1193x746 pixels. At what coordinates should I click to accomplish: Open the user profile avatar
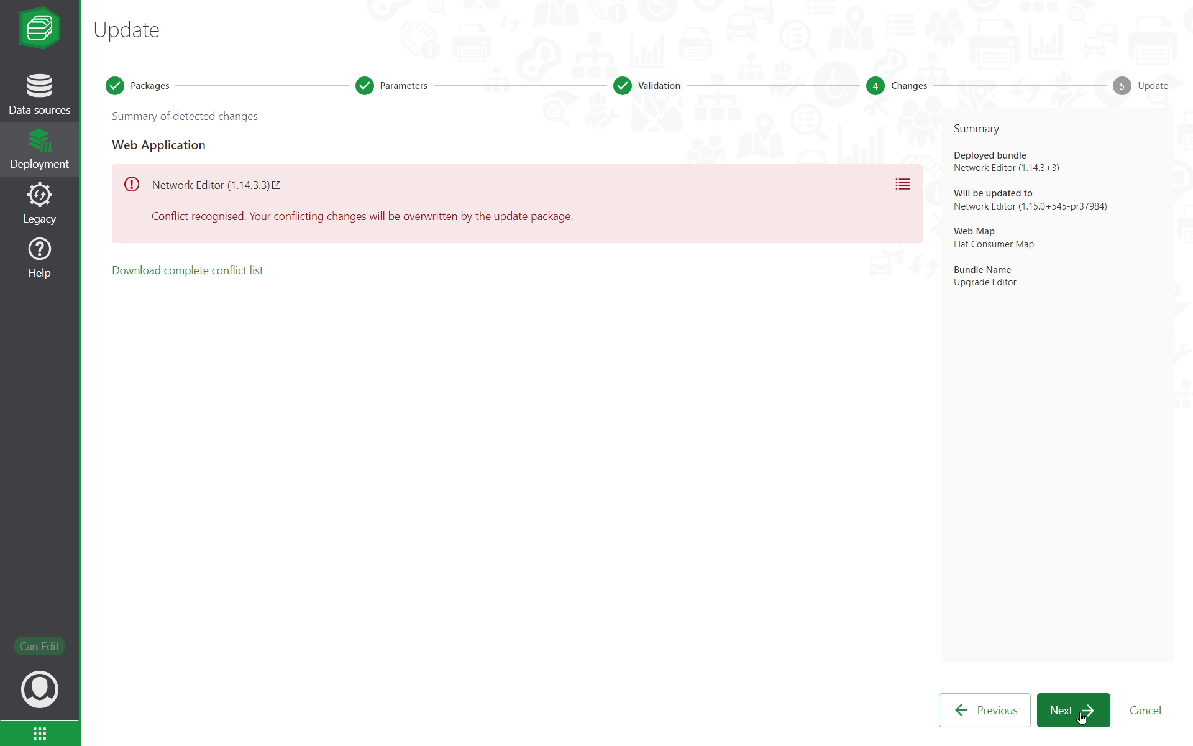pos(40,689)
